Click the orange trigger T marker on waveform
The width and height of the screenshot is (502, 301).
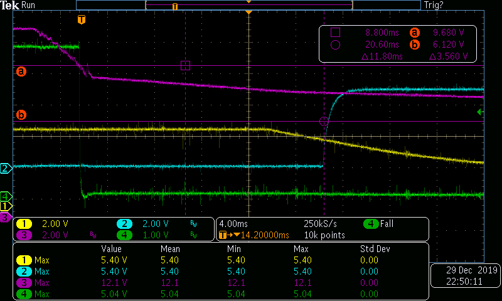tap(82, 20)
